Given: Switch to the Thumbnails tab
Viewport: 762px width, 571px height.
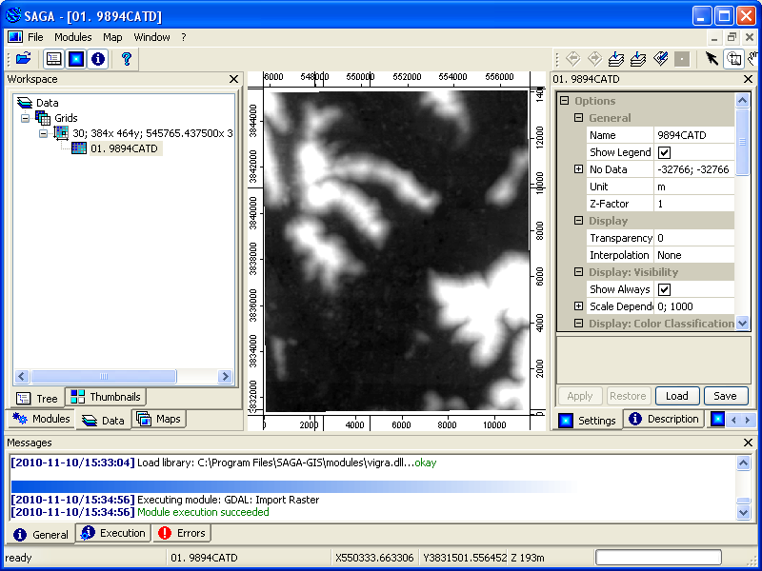Looking at the screenshot, I should coord(106,397).
